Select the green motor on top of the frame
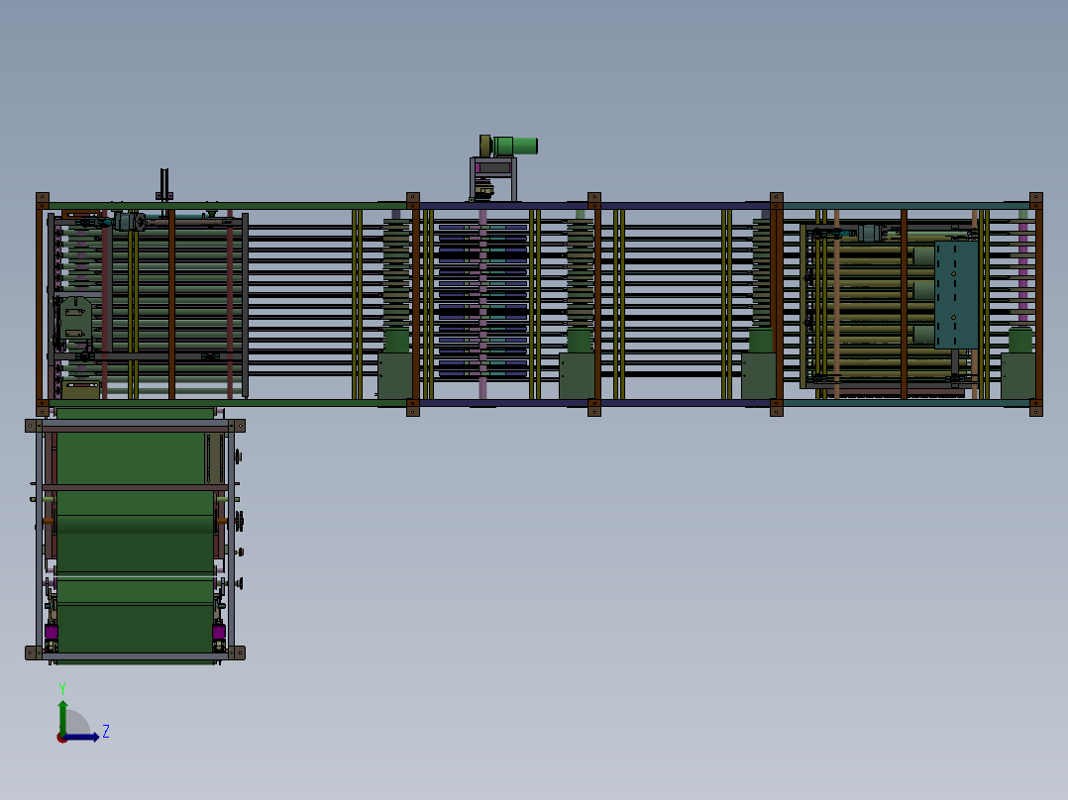 514,146
